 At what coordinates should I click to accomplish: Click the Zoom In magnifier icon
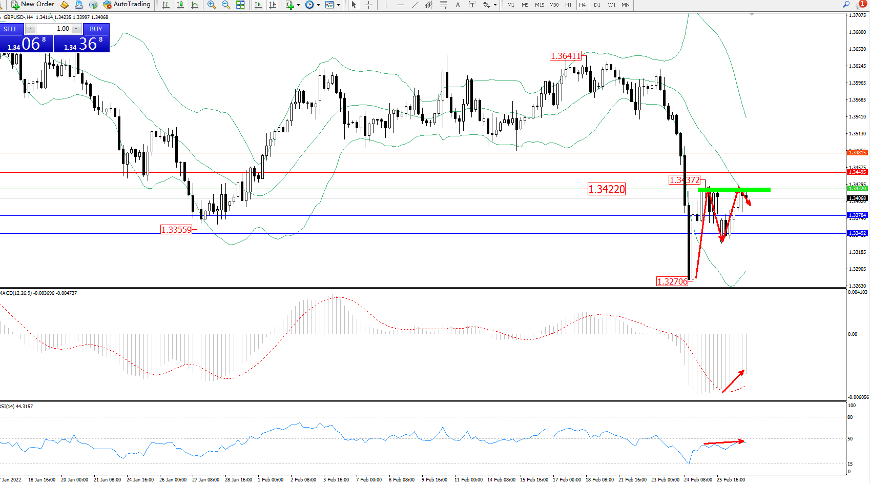point(211,5)
